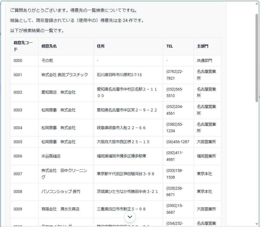Click the 水谷裁縫店 name cell
260x227 pixels.
point(66,156)
